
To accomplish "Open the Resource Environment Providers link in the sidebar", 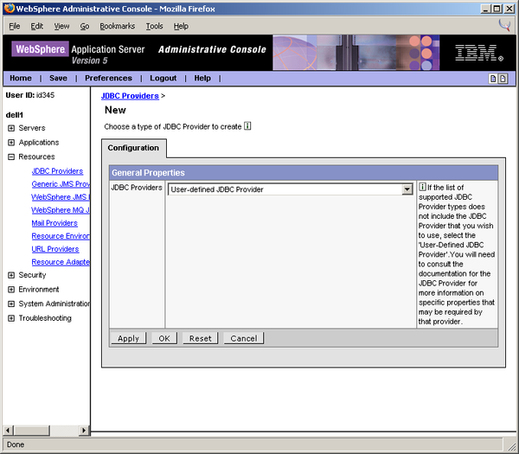I will click(61, 236).
